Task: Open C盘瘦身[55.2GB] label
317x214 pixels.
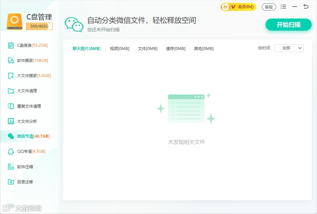Action: 32,45
